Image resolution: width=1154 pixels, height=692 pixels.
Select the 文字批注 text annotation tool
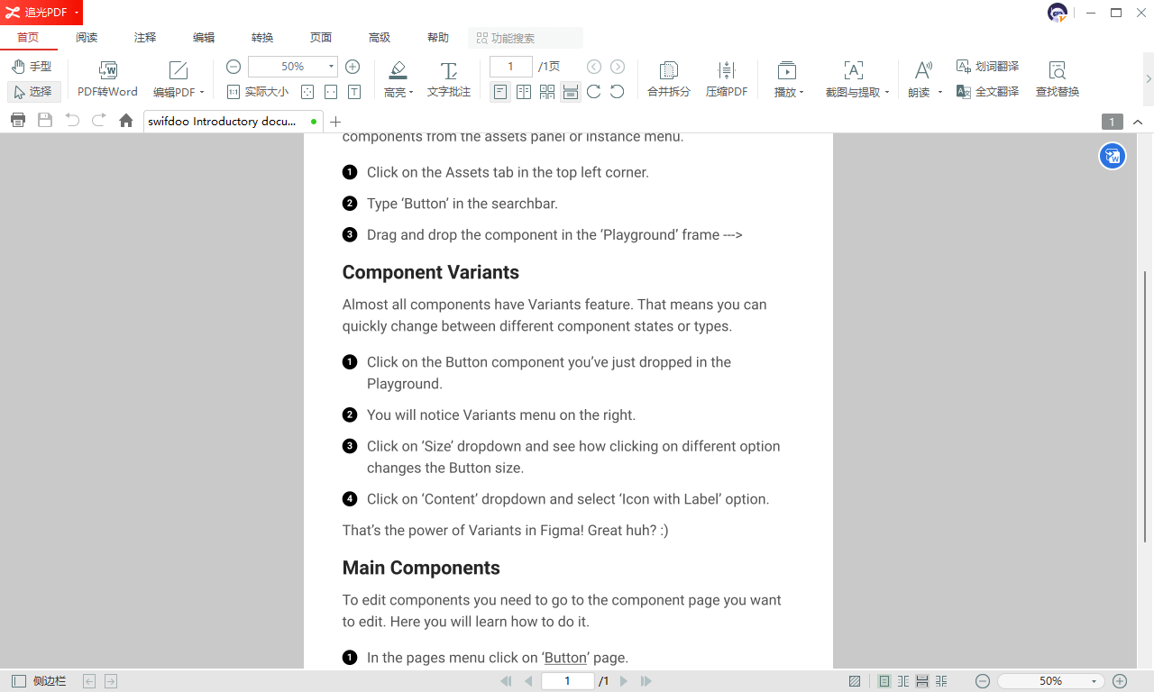pos(448,71)
